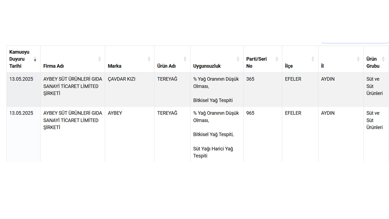The width and height of the screenshot is (389, 219).
Task: Sort by Ürün Grubu arrow icon
Action: pyautogui.click(x=383, y=59)
